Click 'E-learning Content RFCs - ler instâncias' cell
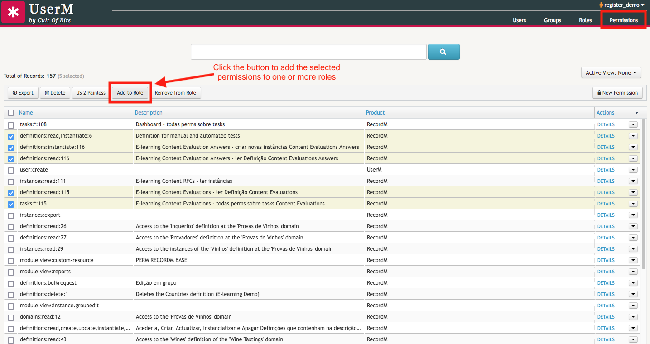 tap(249, 181)
